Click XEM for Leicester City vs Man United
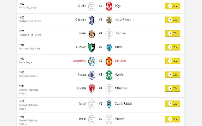Screen dimensions: 202x126 [x=173, y=61]
